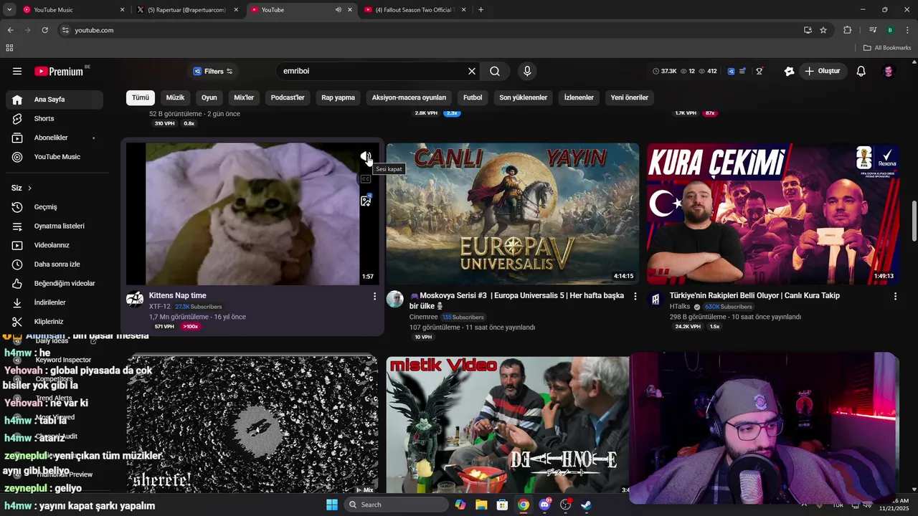The image size is (918, 516).
Task: Open the Kura Çekimi video thumbnail
Action: [x=773, y=214]
